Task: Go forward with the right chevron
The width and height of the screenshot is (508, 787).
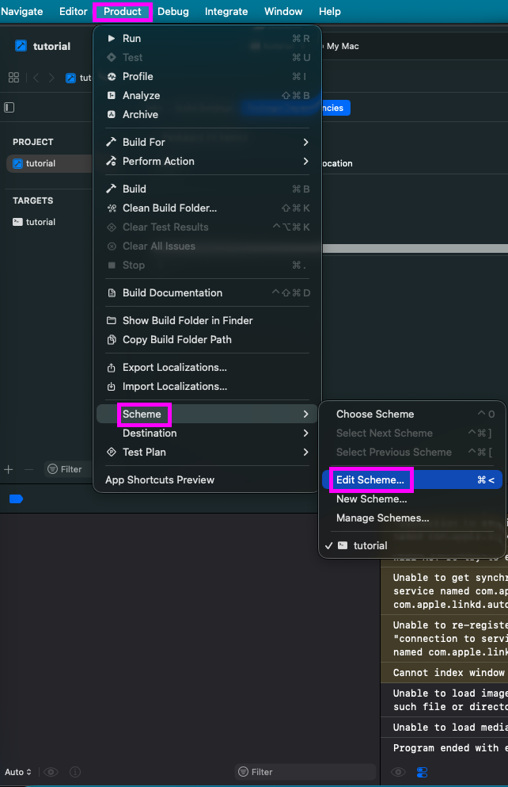Action: pyautogui.click(x=51, y=78)
